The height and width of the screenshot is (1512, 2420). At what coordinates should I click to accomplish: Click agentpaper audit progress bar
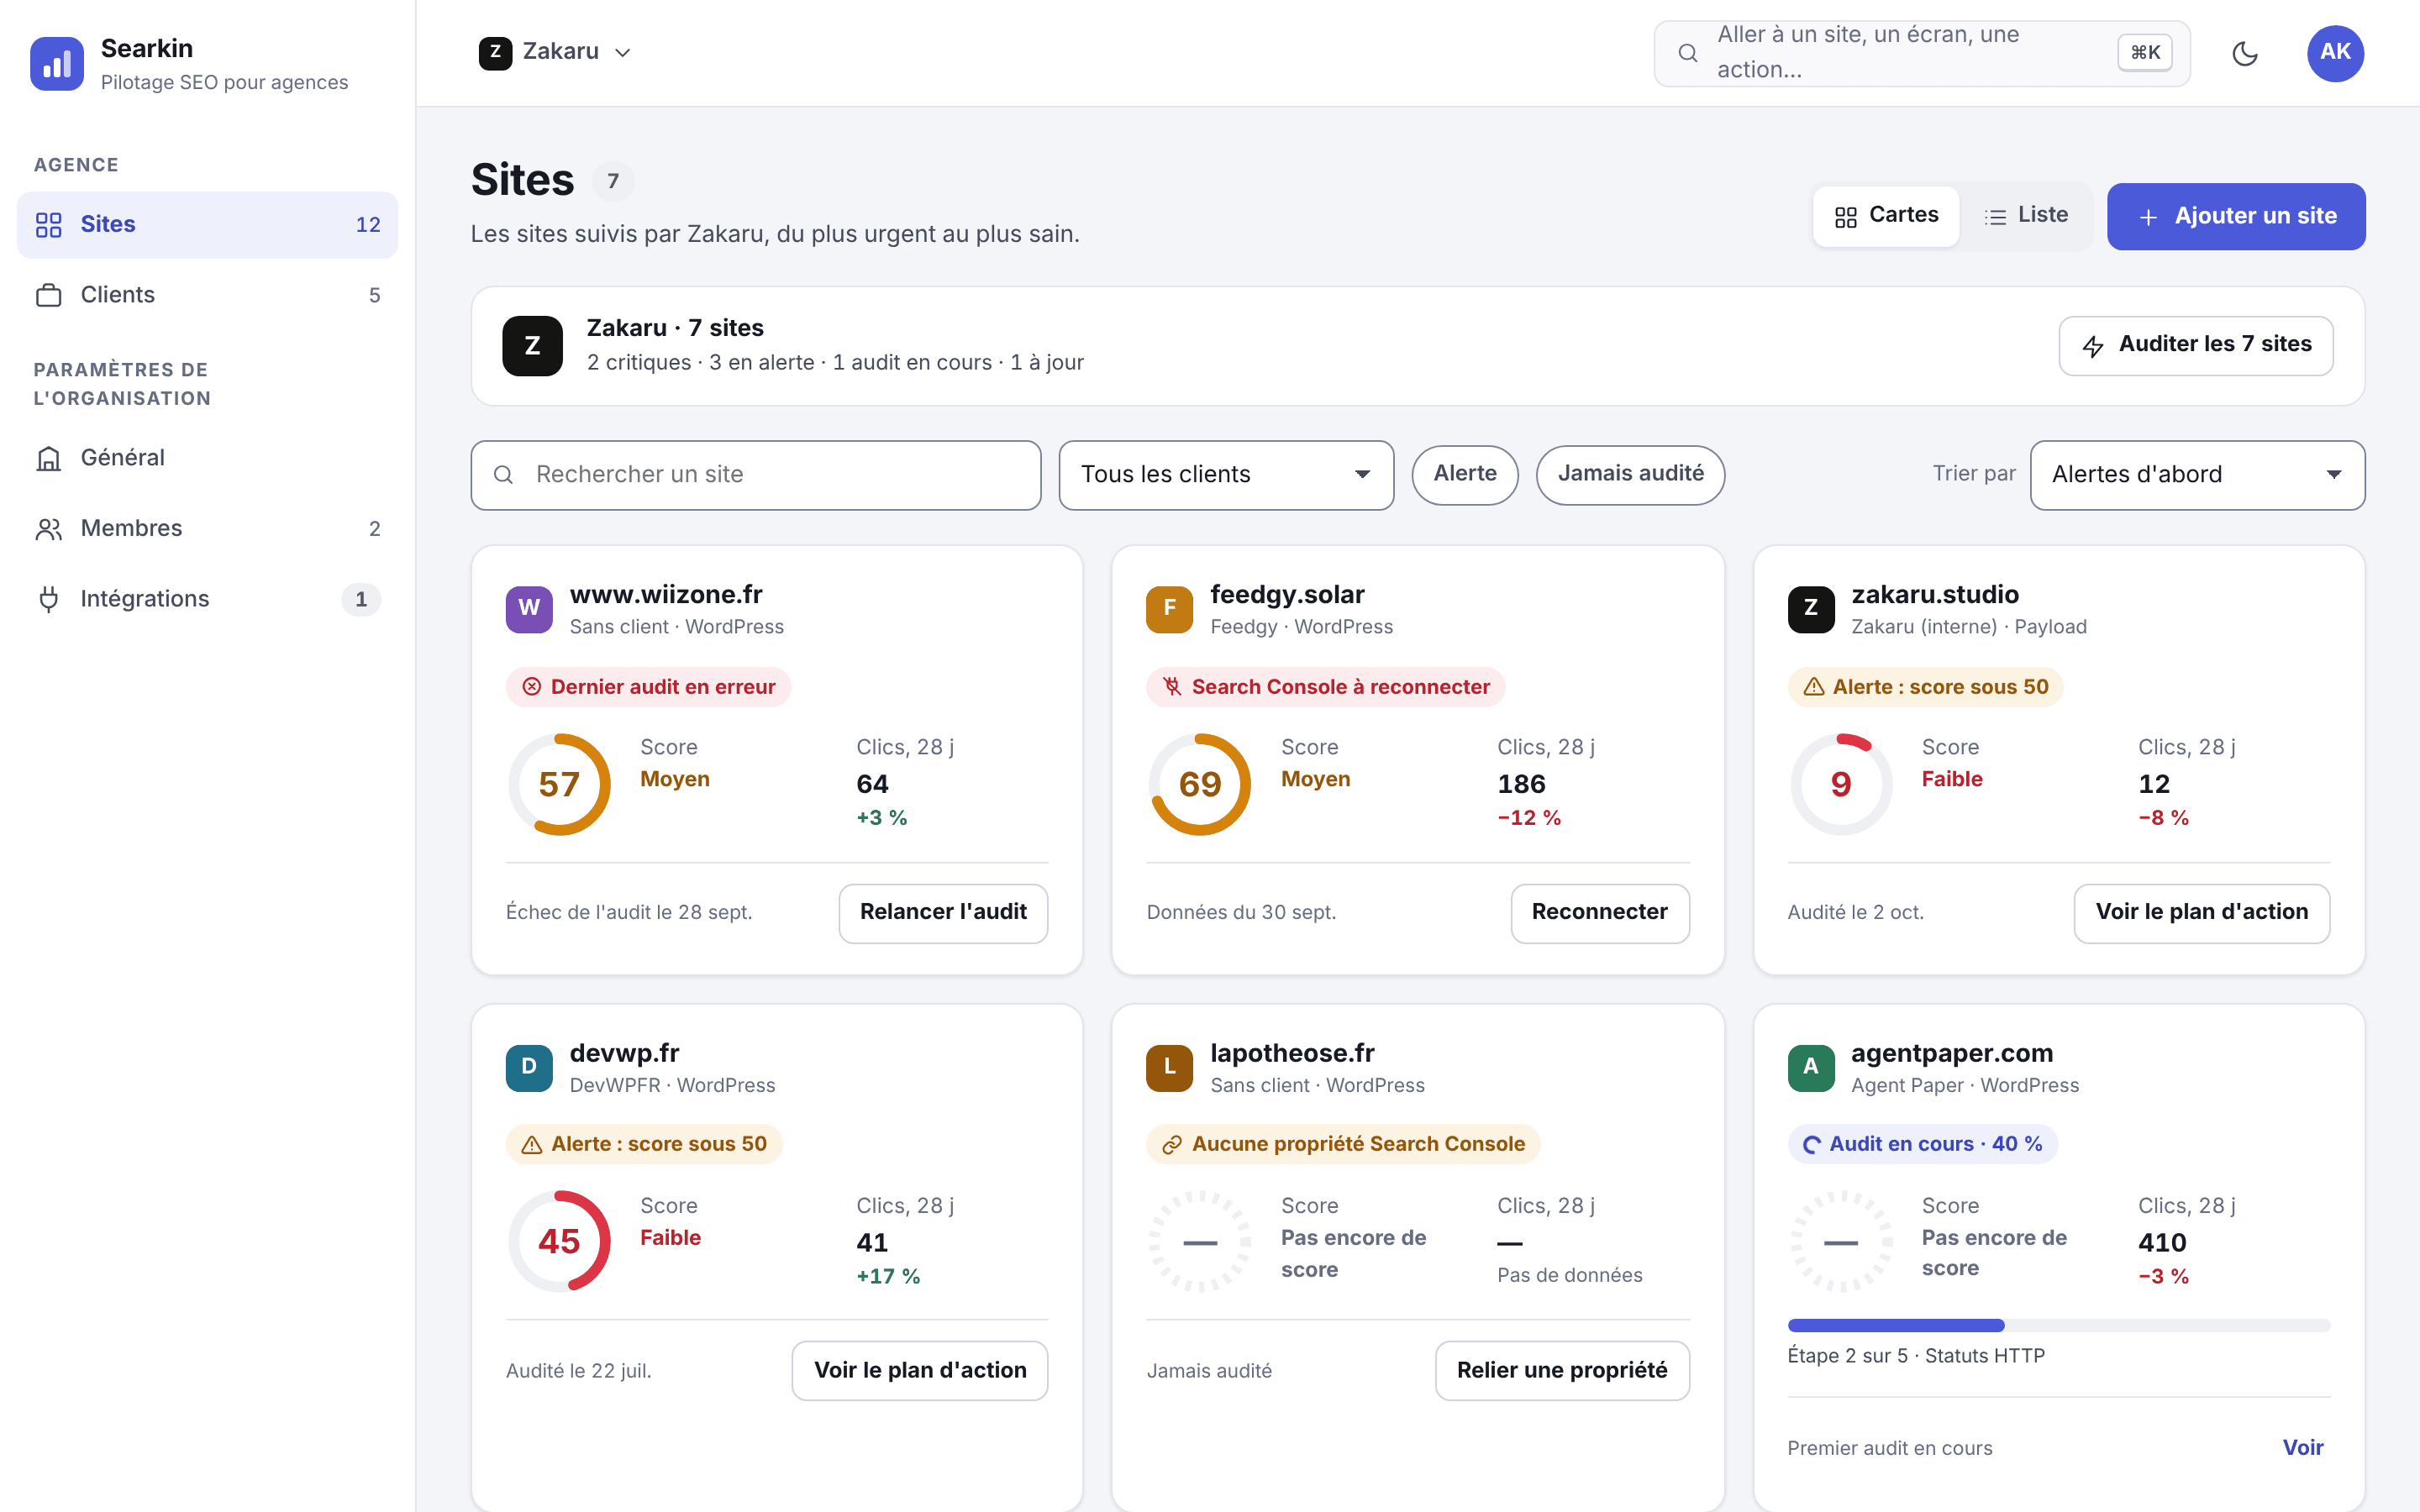click(2059, 1326)
